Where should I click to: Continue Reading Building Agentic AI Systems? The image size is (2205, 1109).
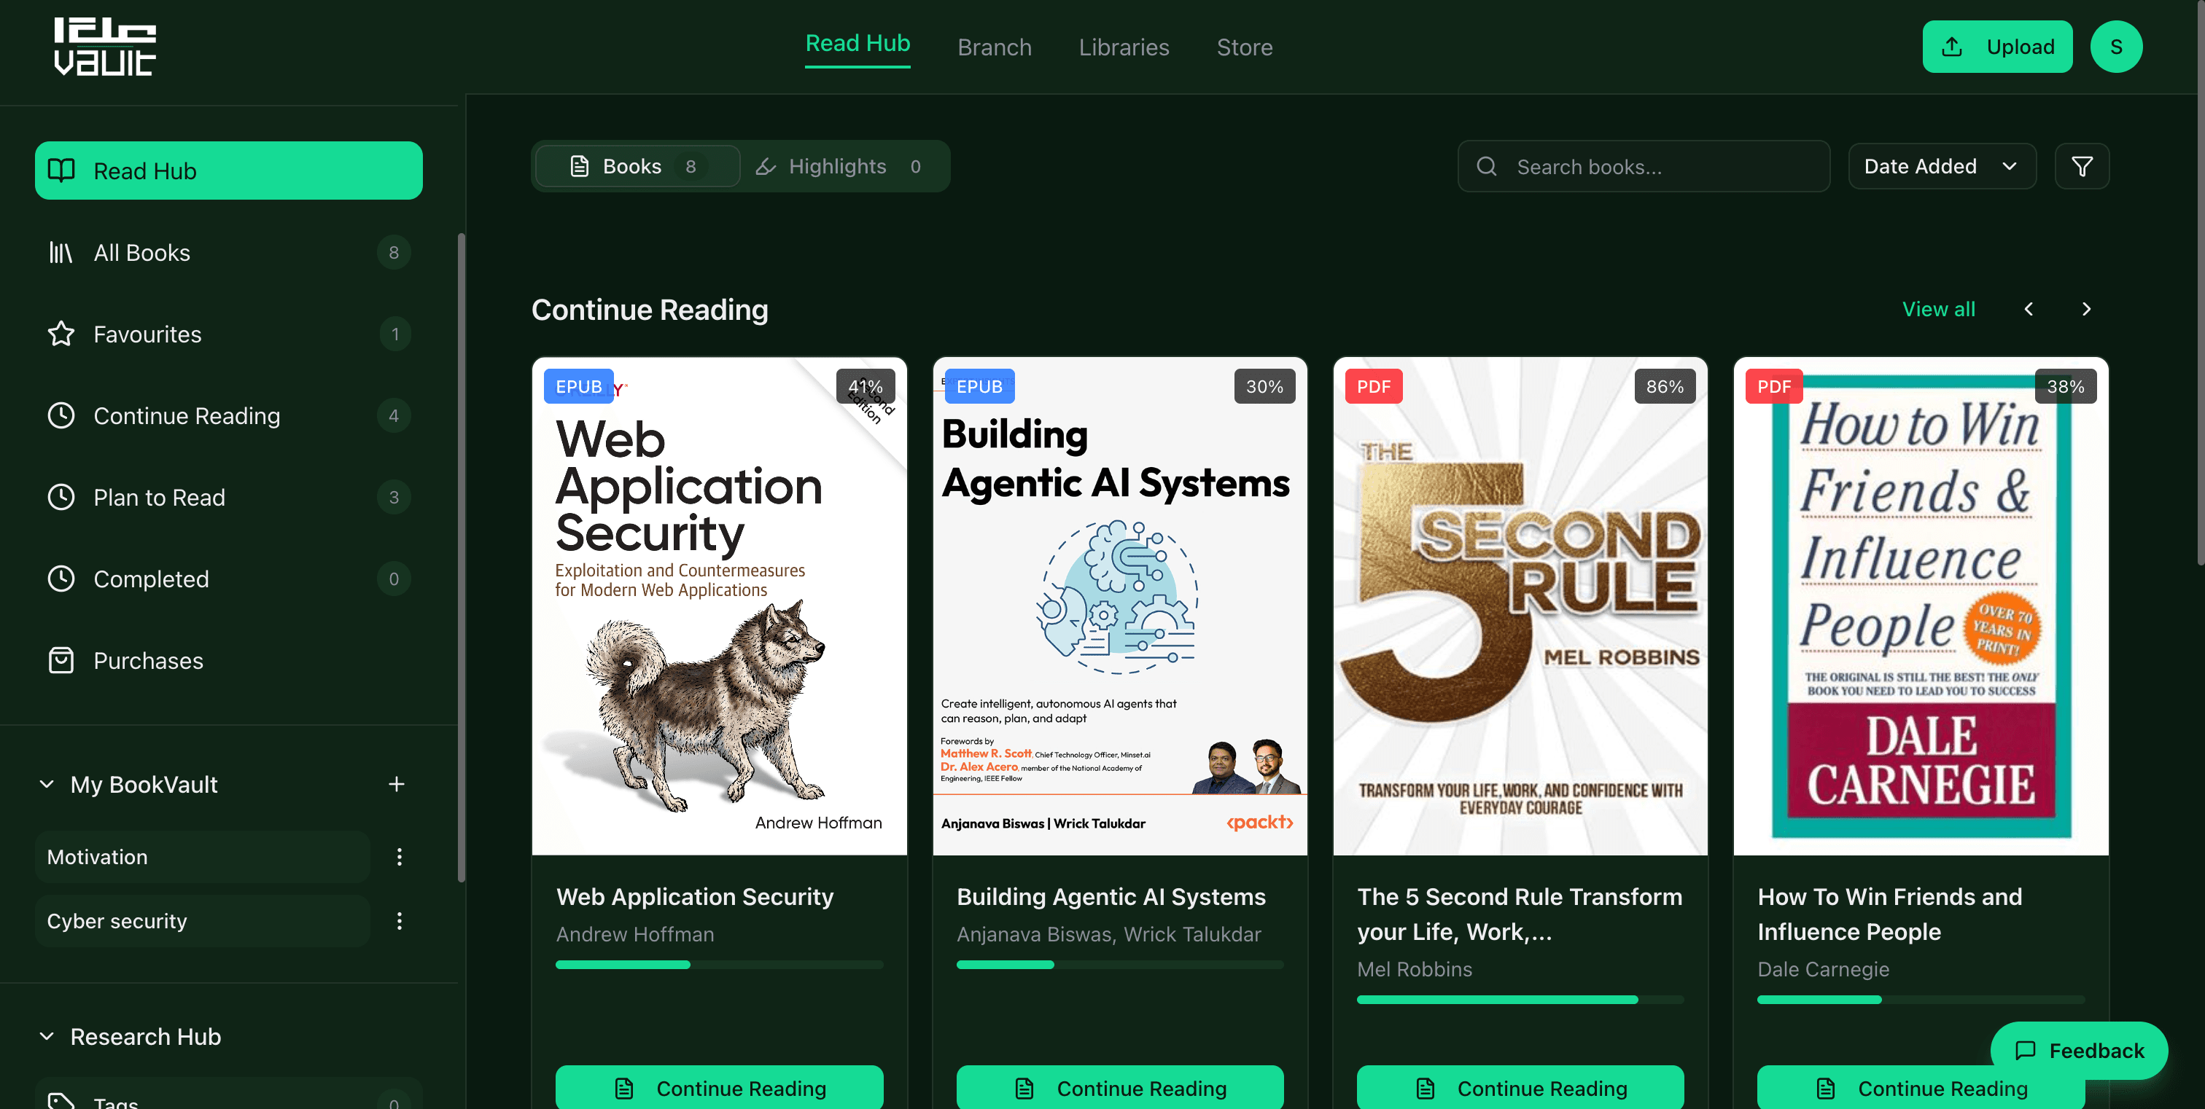tap(1119, 1086)
